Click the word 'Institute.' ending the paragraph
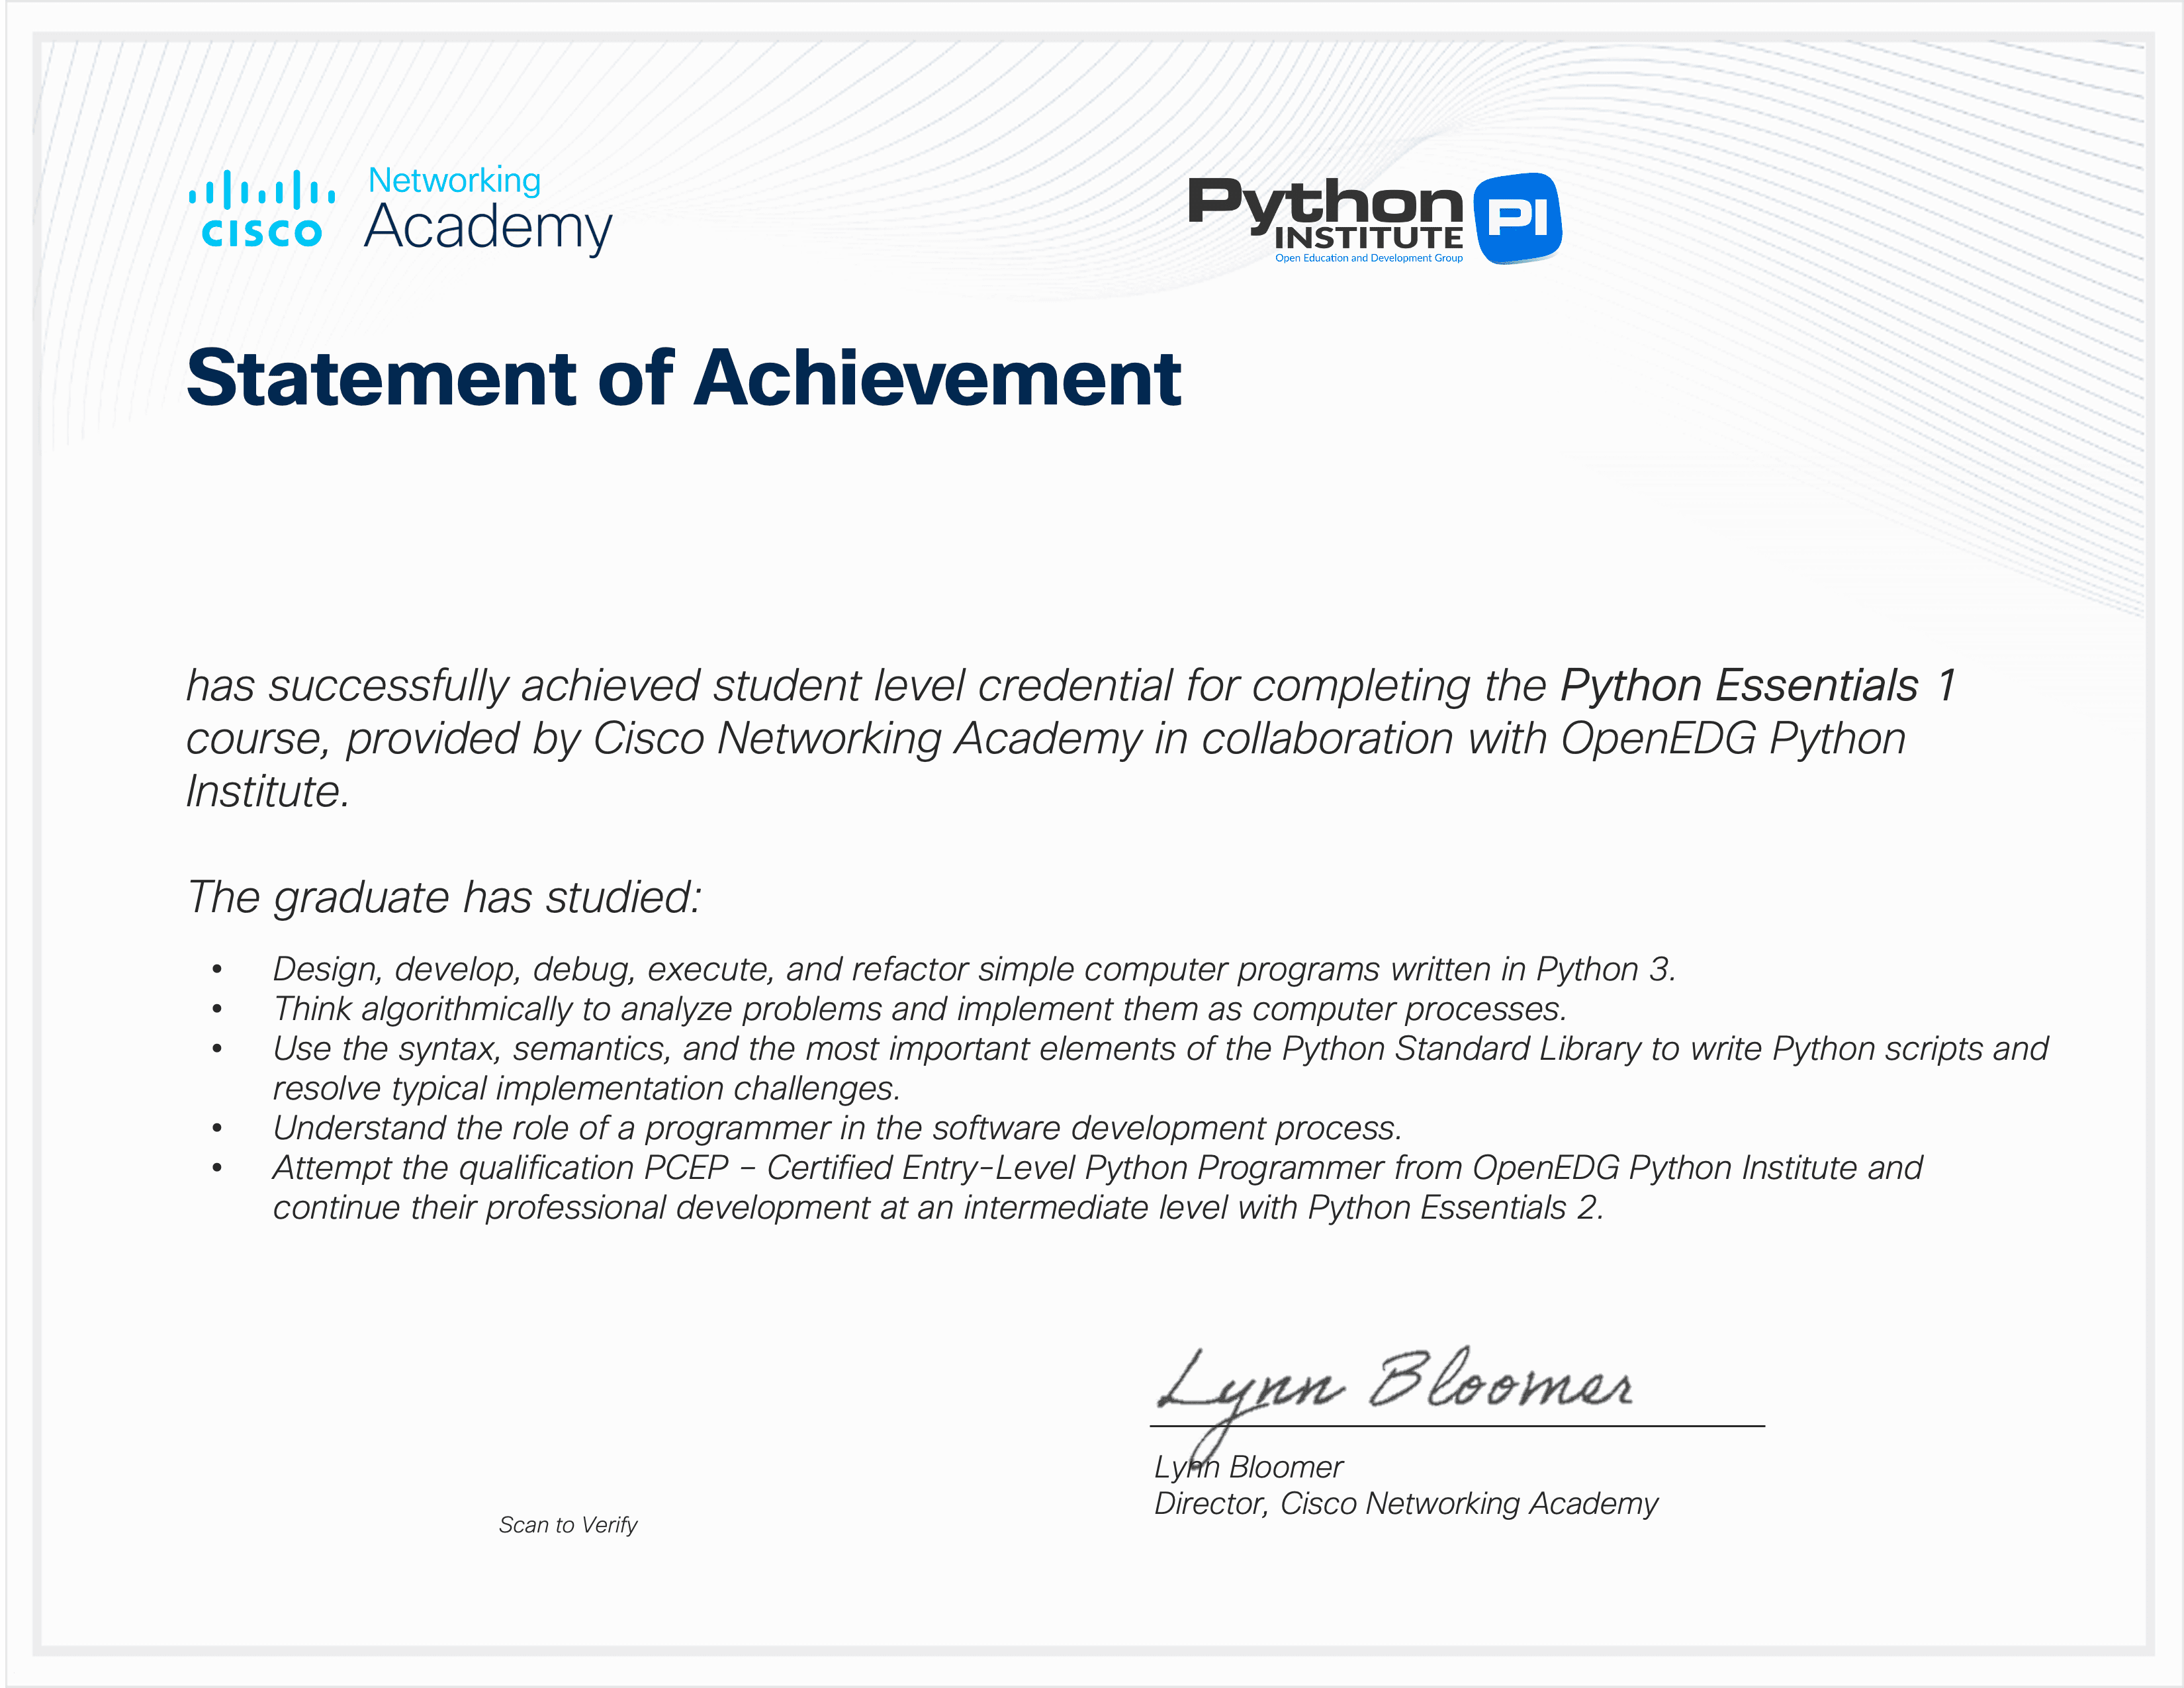Image resolution: width=2184 pixels, height=1688 pixels. [x=268, y=791]
